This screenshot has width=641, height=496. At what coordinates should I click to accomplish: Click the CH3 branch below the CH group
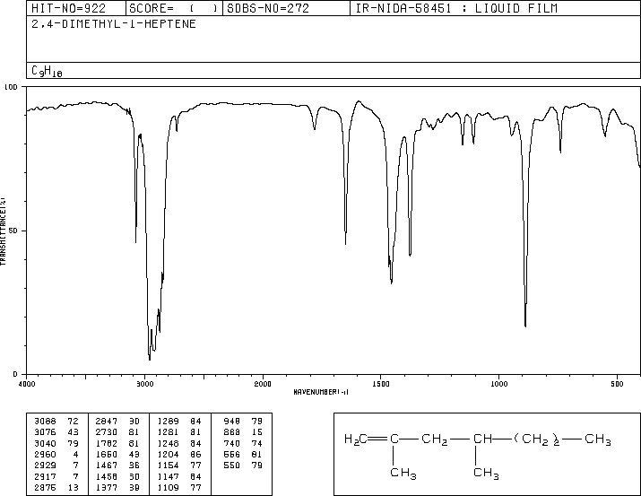pos(486,473)
